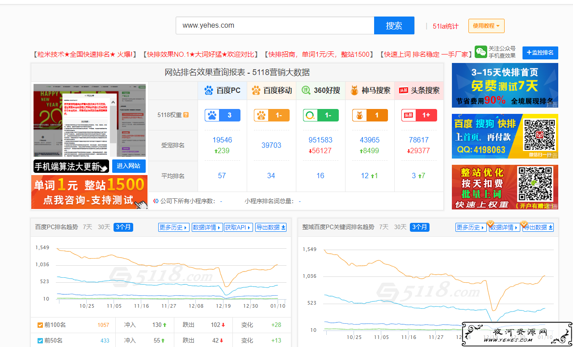Click the 手机端算法大更新 banner
This screenshot has width=573, height=347.
coord(72,167)
